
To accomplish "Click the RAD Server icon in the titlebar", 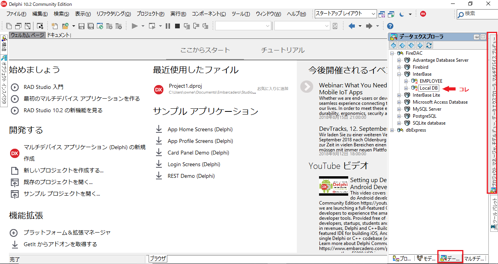I will pos(423,14).
